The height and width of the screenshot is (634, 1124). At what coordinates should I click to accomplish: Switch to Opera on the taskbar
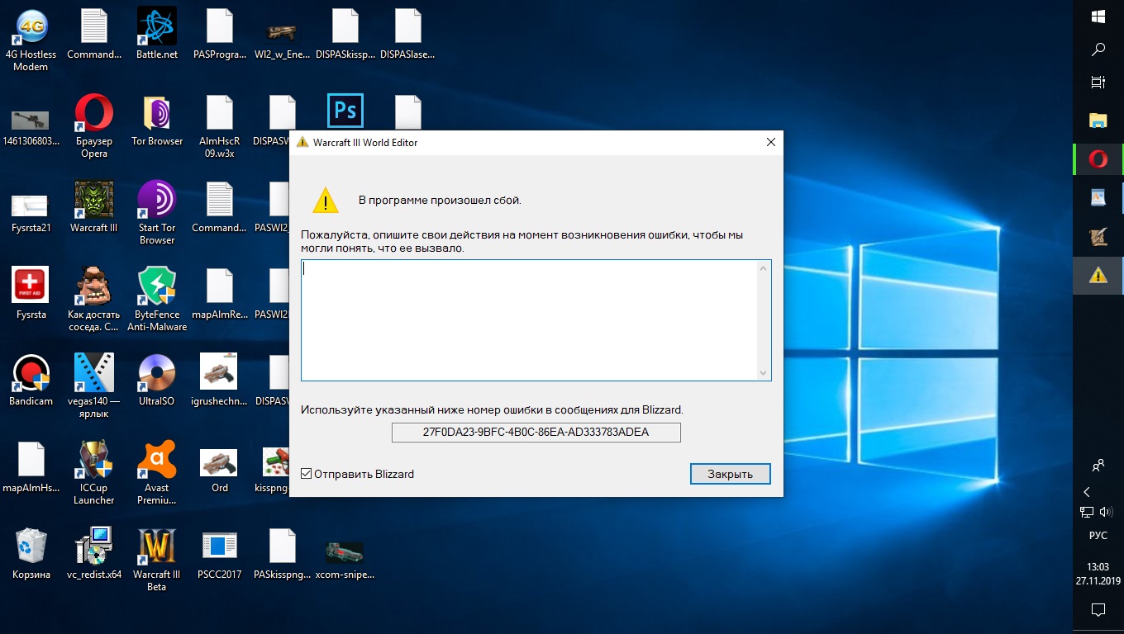(1098, 158)
